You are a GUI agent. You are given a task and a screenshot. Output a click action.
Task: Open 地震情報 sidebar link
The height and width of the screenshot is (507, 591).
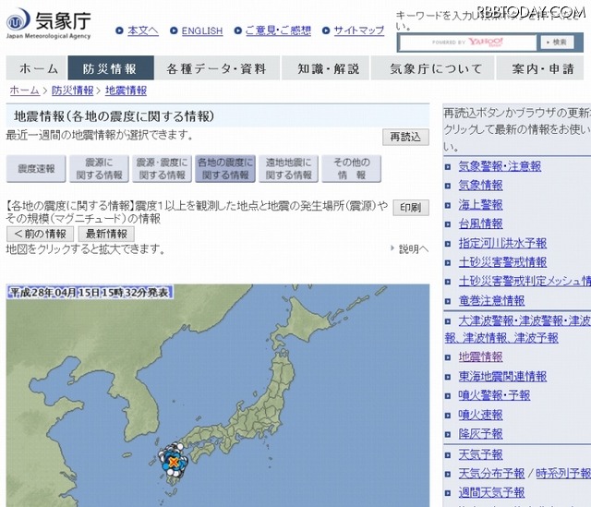480,356
